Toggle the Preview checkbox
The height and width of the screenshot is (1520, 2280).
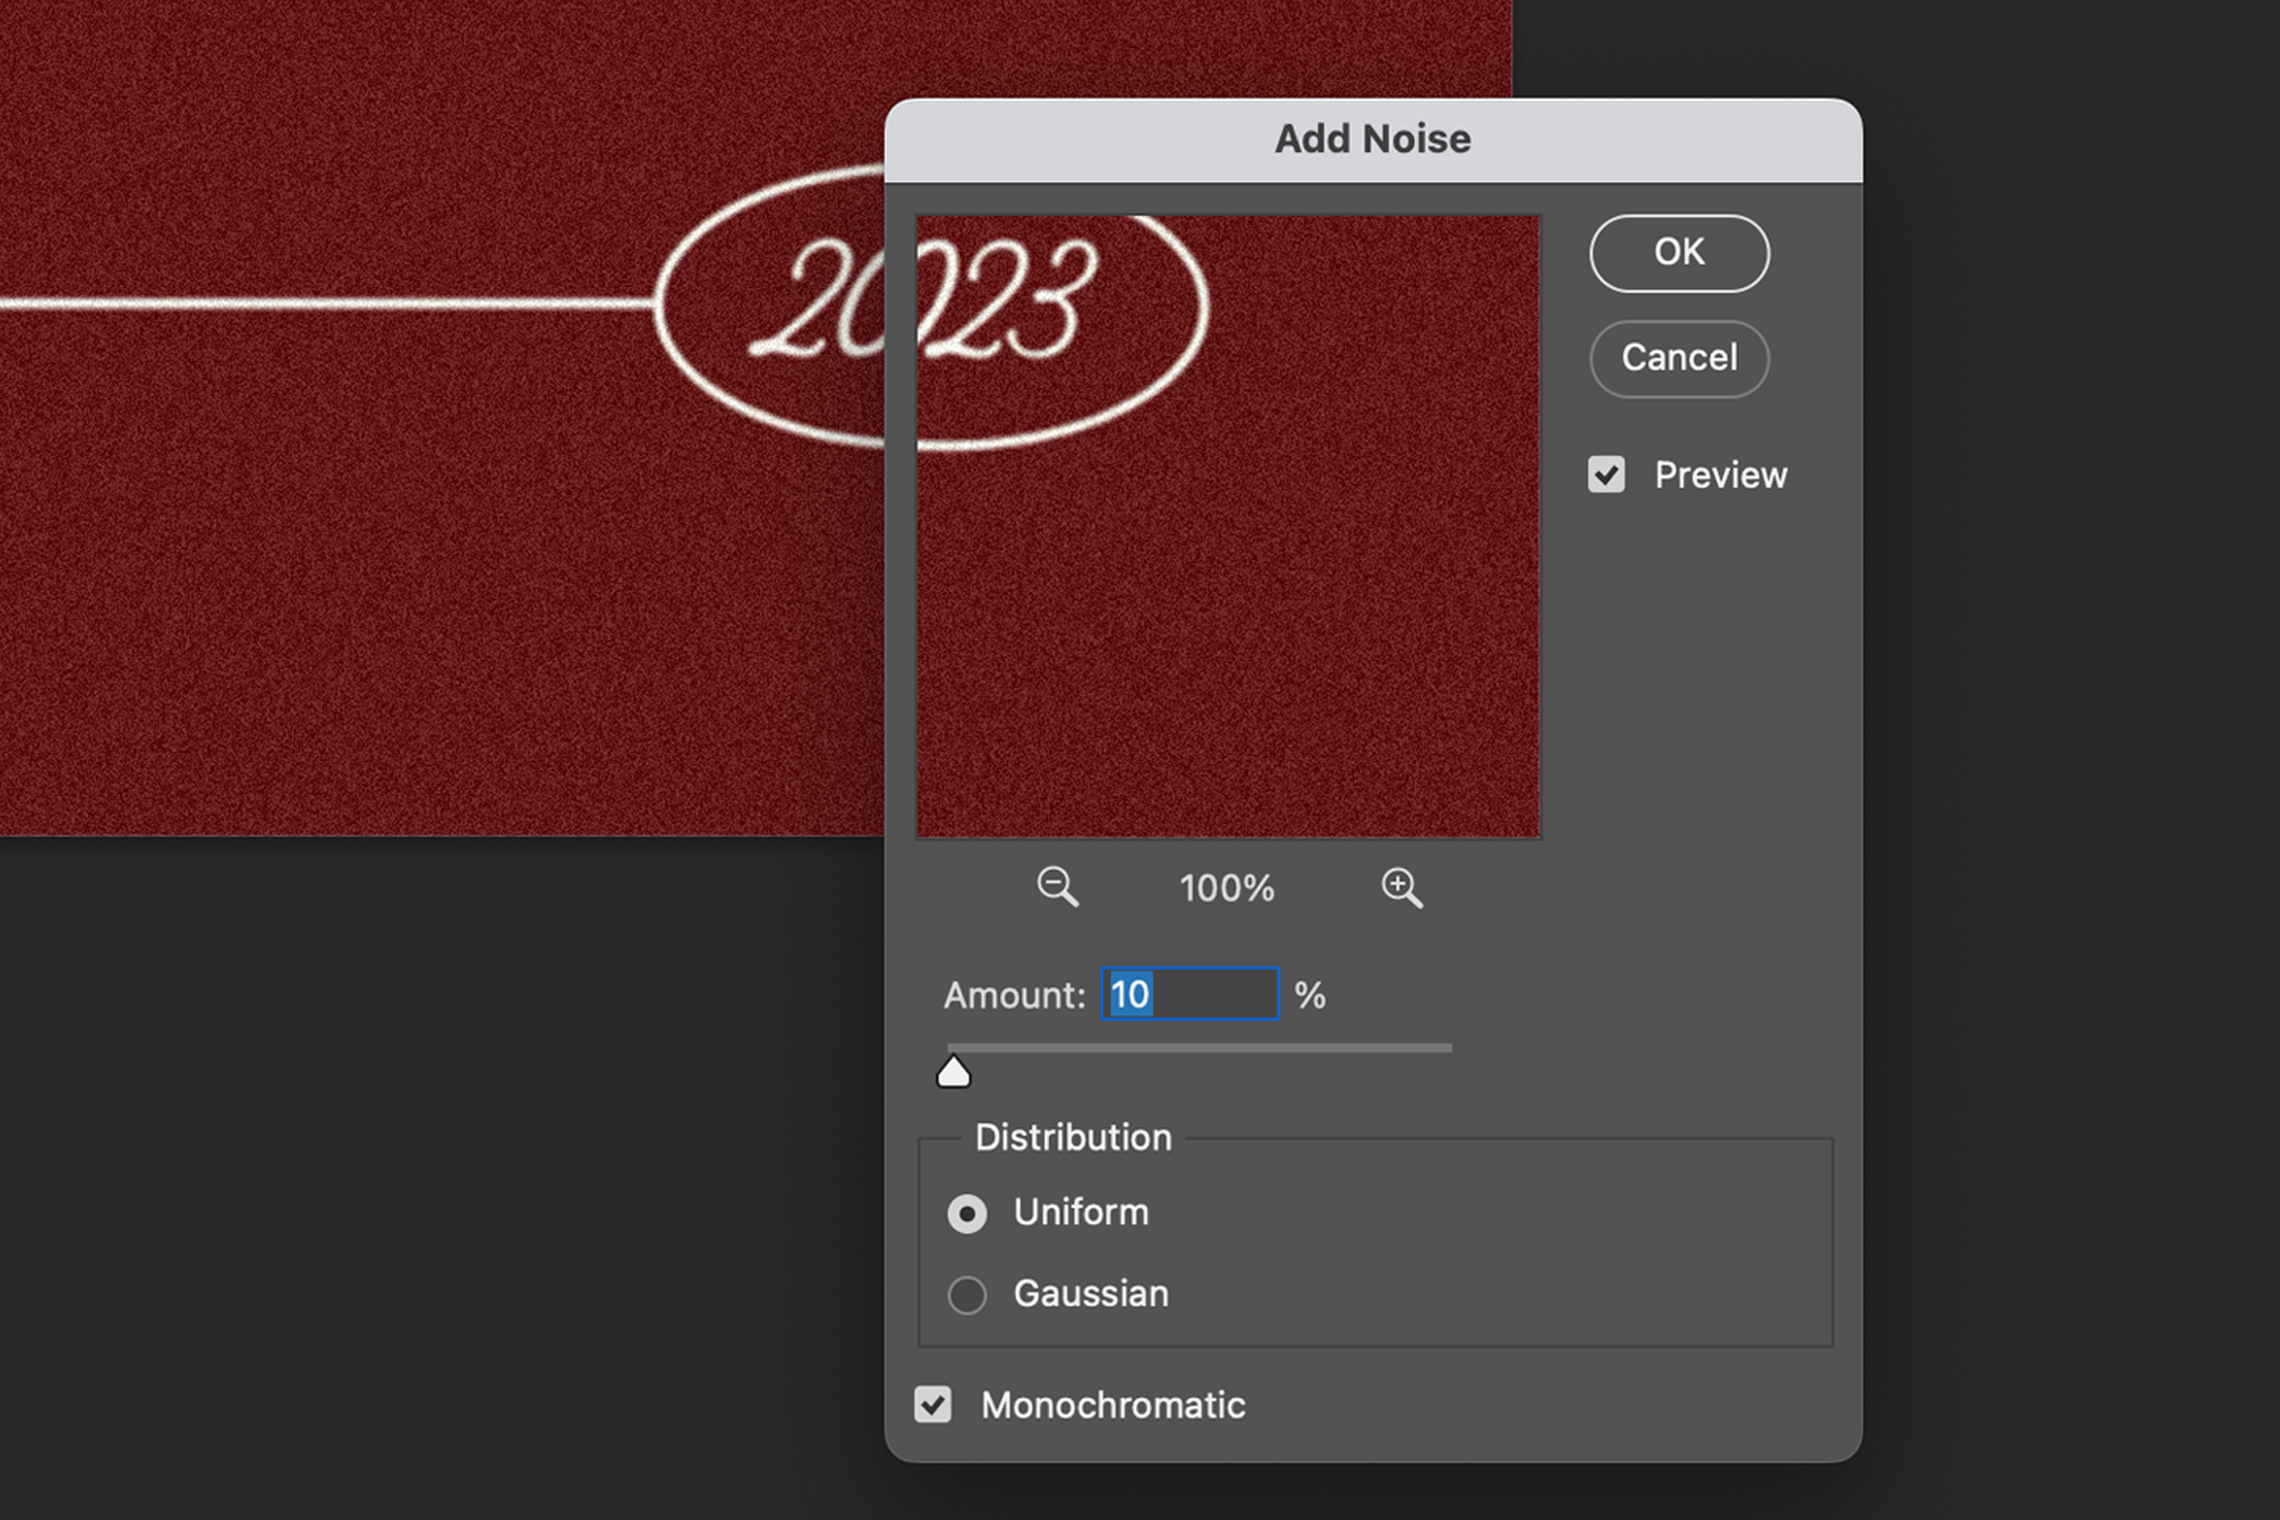pyautogui.click(x=1606, y=475)
